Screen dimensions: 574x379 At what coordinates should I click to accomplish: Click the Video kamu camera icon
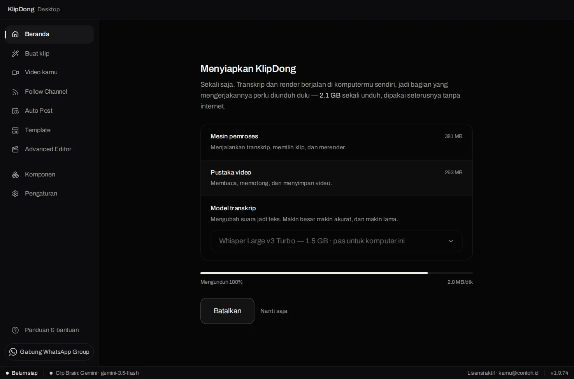pyautogui.click(x=15, y=72)
